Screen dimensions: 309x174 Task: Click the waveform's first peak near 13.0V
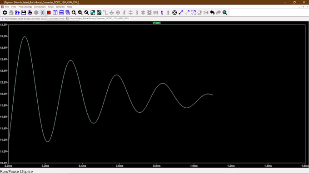click(x=25, y=37)
